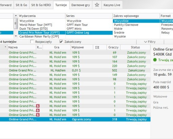Screen dimensions: 173x139
Task: Select Punkty/Darmowe buy-in range
Action: tap(136, 25)
